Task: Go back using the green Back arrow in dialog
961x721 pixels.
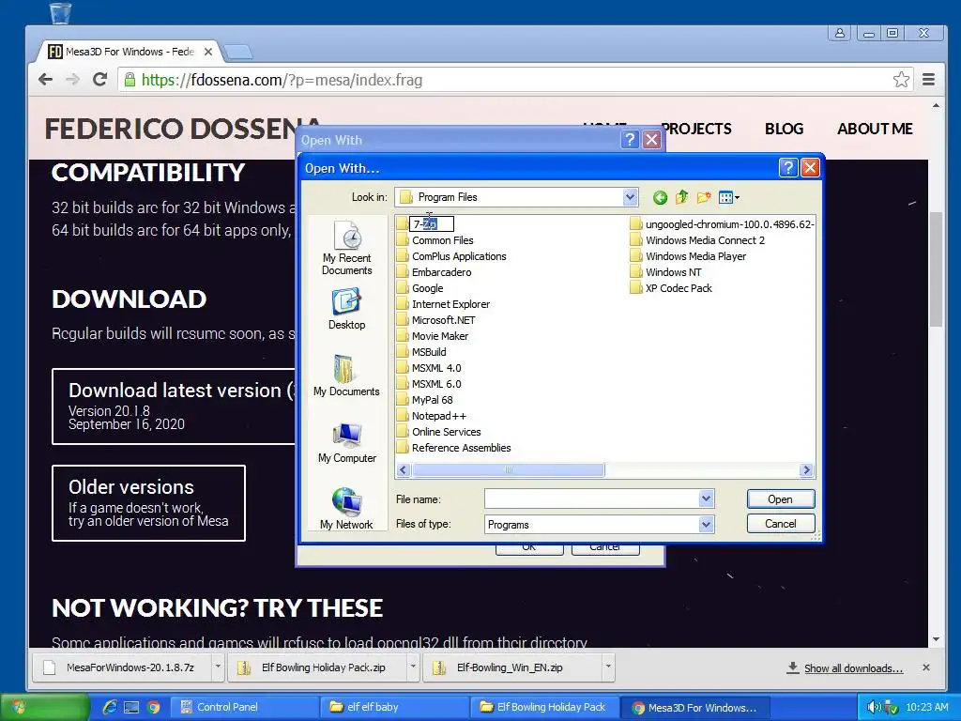Action: (660, 197)
